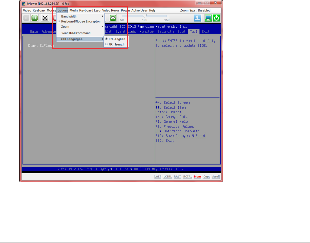The image size is (310, 243).
Task: Expand the Zoom submenu
Action: pyautogui.click(x=80, y=27)
